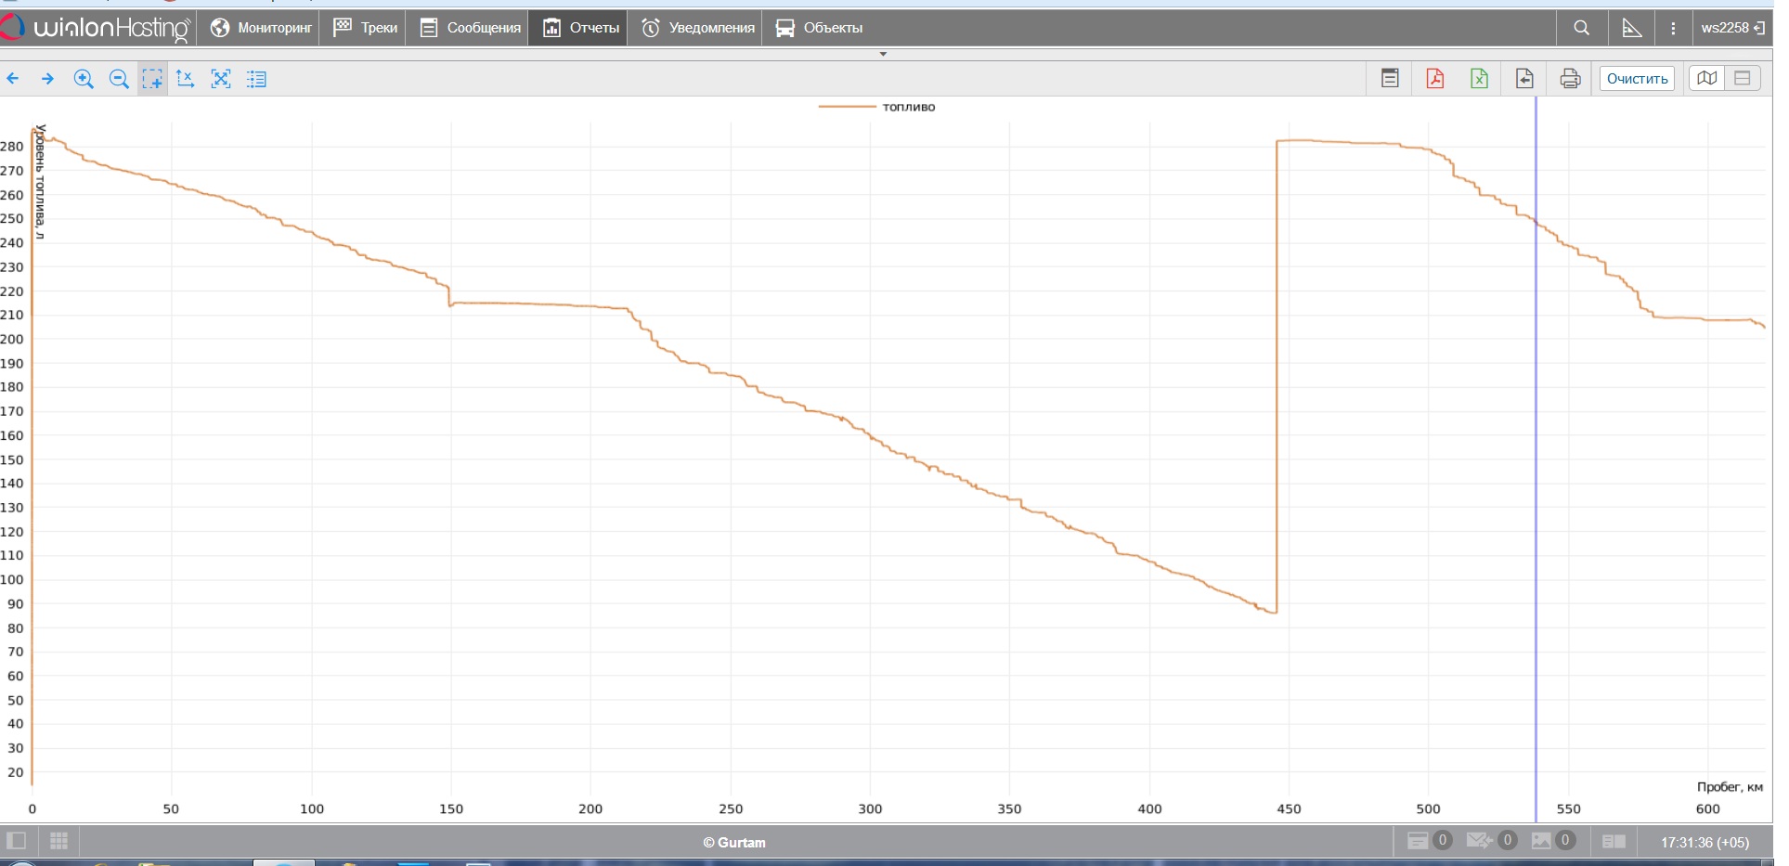Log out via ws2258 user button

click(x=1732, y=28)
